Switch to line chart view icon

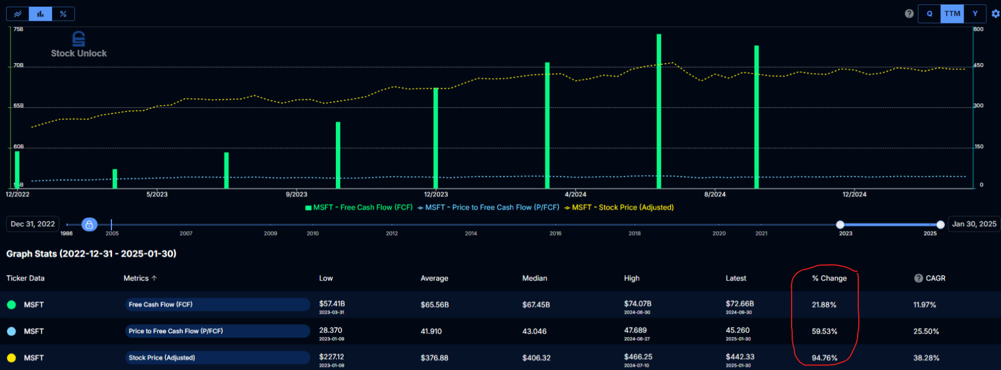point(18,14)
